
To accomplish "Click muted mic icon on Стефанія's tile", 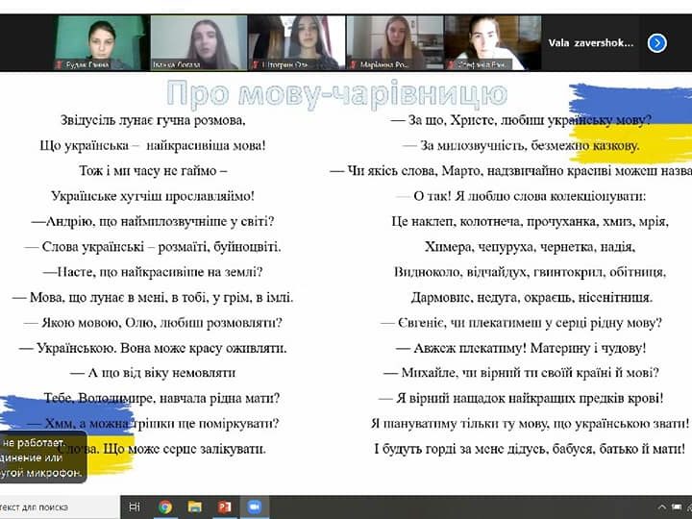I will [x=451, y=64].
